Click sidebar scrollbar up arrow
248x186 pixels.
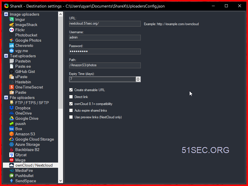pyautogui.click(x=61, y=14)
